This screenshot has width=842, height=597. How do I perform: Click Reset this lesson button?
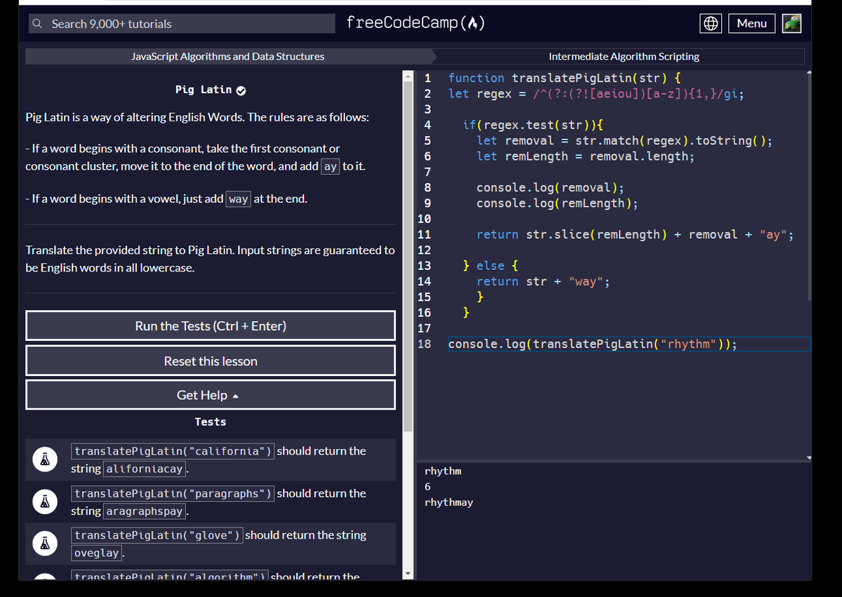(x=210, y=361)
